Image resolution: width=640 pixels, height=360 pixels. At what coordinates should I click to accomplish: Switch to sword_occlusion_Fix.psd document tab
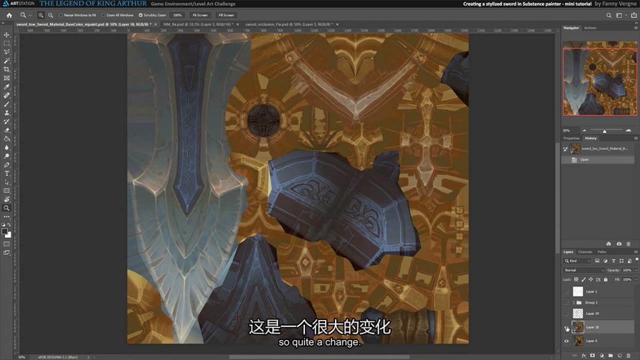[289, 24]
